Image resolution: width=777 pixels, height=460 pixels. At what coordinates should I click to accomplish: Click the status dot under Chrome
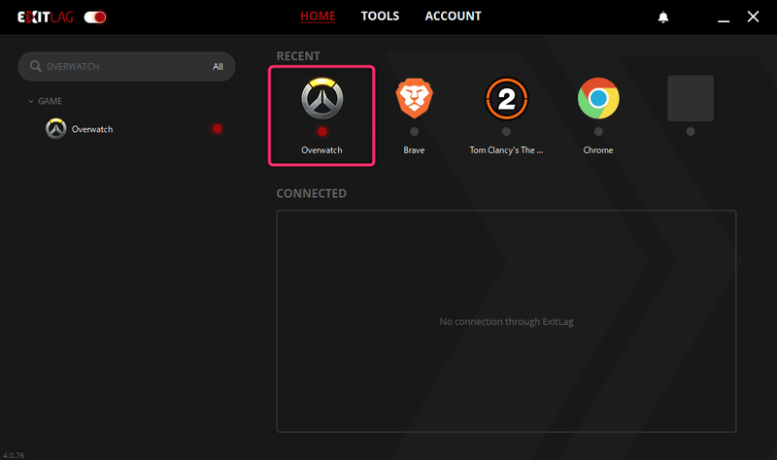point(598,132)
